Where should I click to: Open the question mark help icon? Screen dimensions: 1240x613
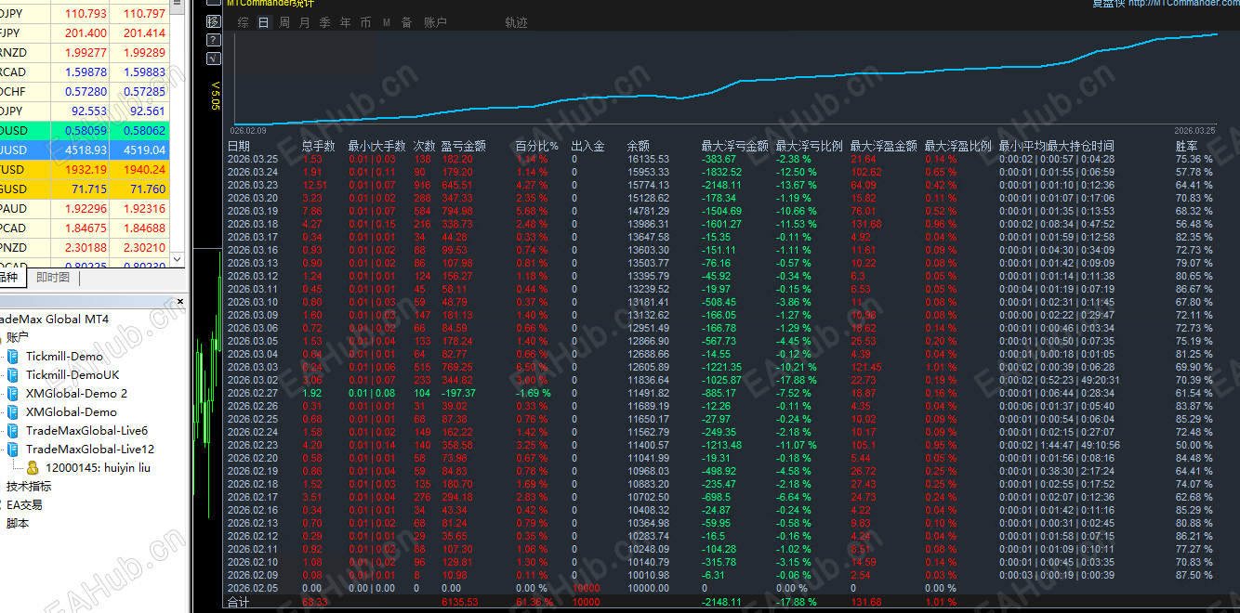click(213, 40)
